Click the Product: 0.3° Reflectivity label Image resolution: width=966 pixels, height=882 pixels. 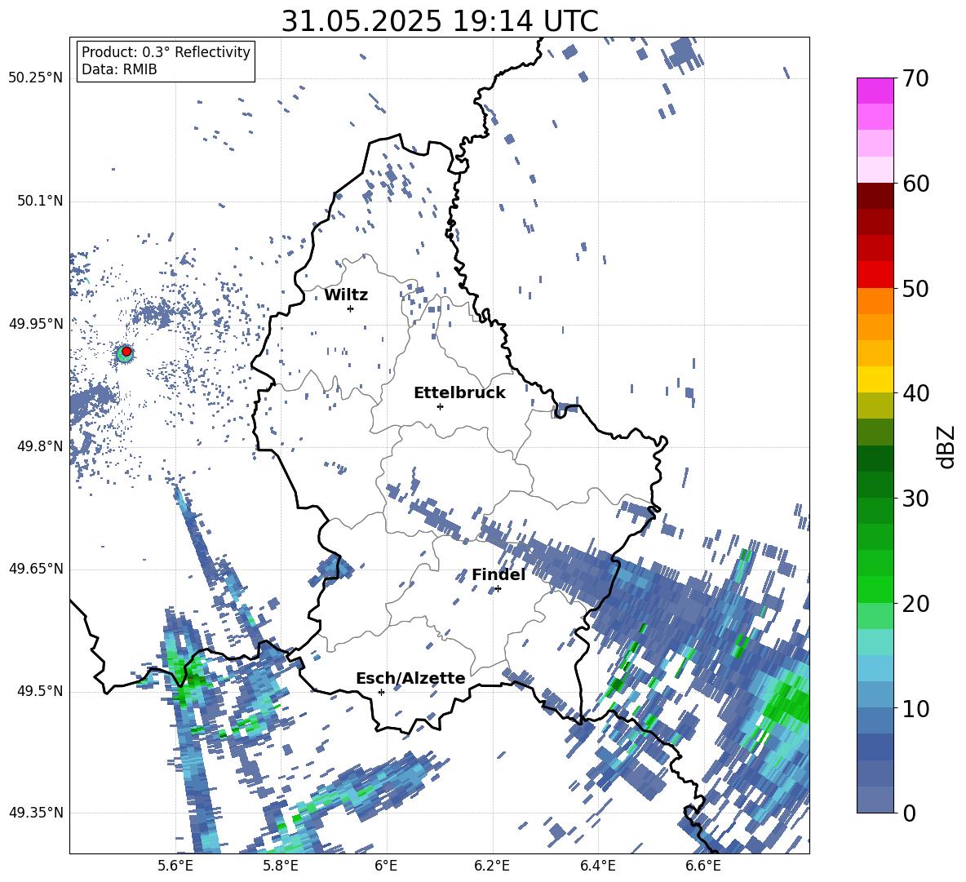166,51
